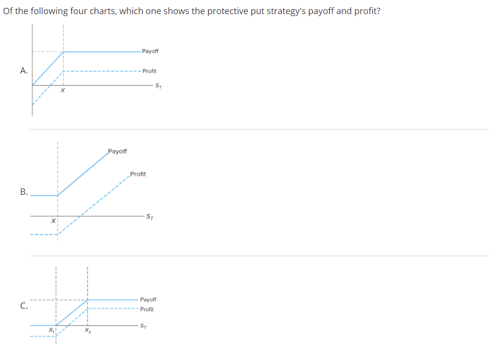Click the X strike label in chart A
The height and width of the screenshot is (356, 489).
pos(63,91)
